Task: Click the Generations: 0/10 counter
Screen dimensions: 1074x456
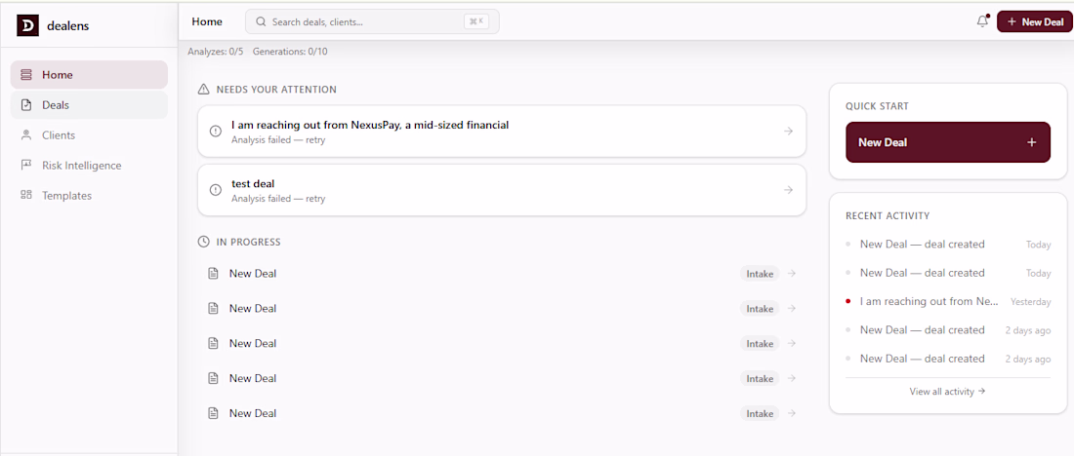Action: [x=290, y=52]
